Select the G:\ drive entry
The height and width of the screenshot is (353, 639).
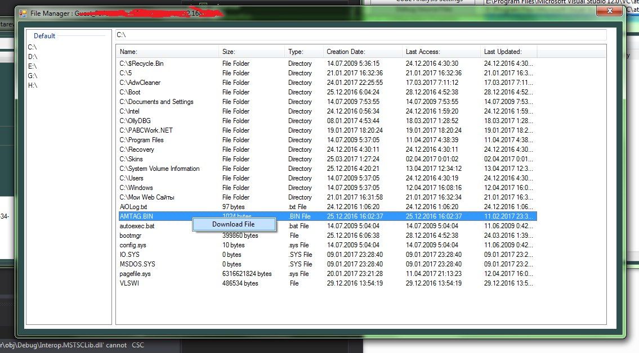click(x=33, y=76)
